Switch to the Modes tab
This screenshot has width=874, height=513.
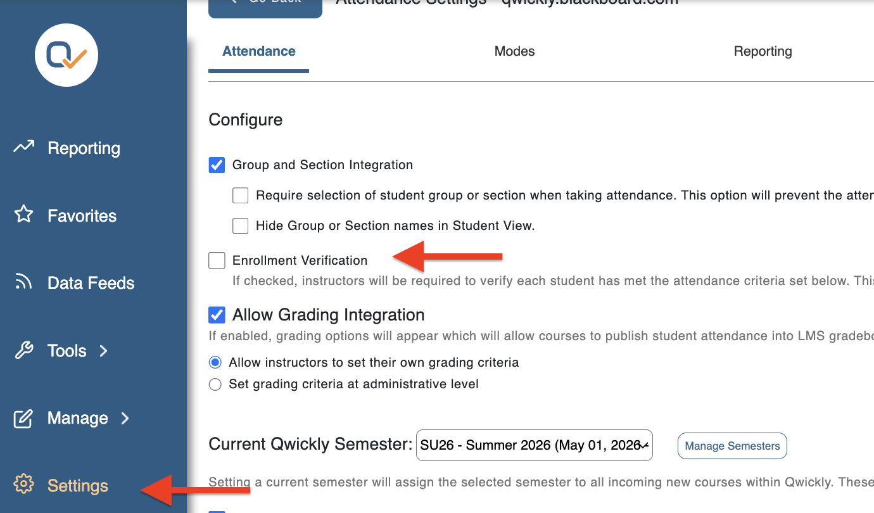tap(514, 51)
